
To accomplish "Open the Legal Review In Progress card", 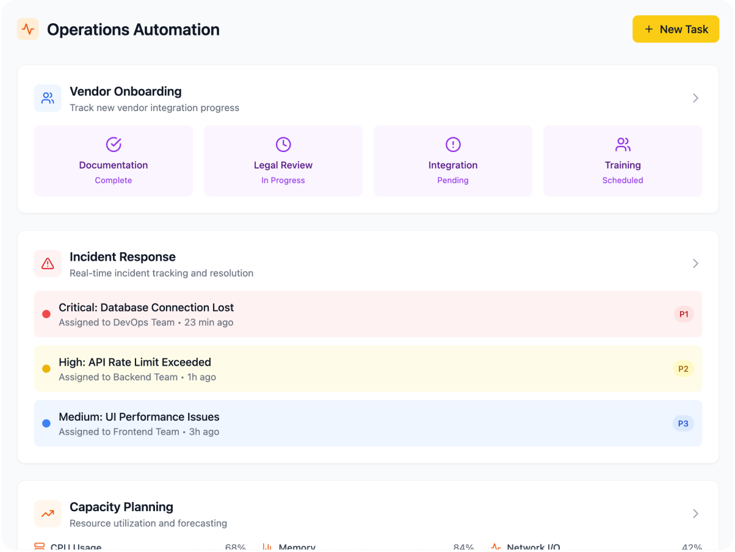I will click(x=283, y=161).
